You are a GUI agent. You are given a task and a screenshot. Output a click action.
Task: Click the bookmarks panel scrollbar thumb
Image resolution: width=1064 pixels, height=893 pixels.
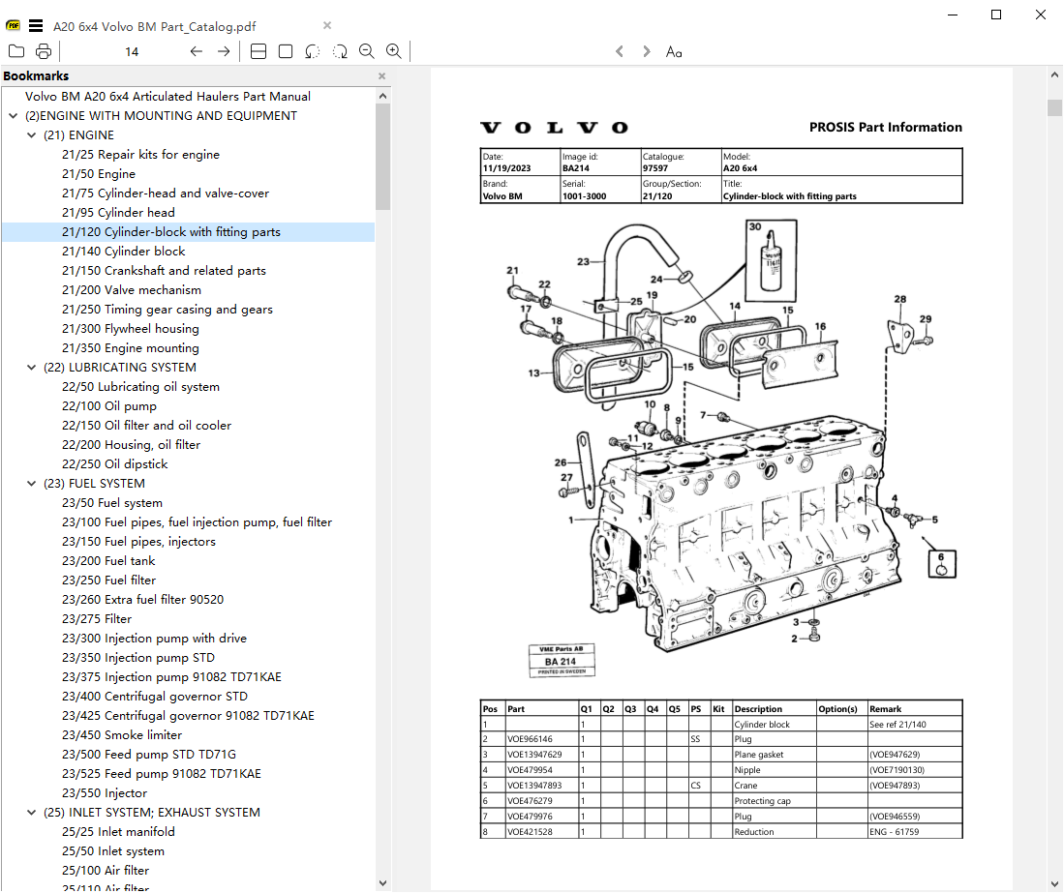(x=382, y=158)
